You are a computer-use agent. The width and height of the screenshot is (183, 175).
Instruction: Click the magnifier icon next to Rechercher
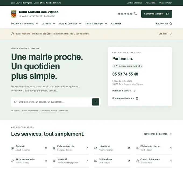click(x=171, y=24)
